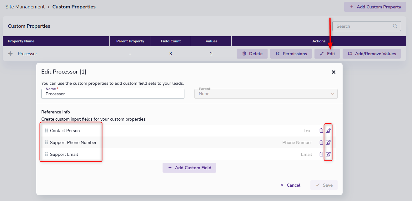
Task: Delete the Support Phone Number field
Action: 321,142
